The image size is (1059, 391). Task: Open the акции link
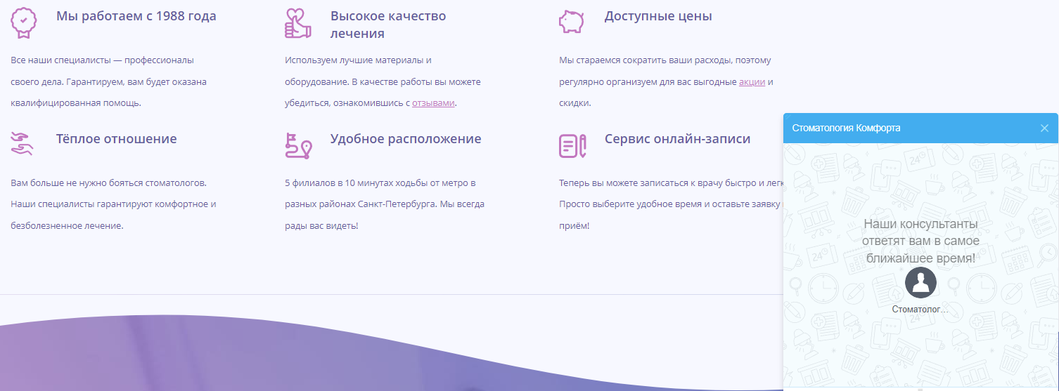[x=752, y=81]
